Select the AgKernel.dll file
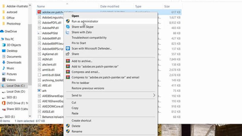242x136 pixels. coord(50,54)
